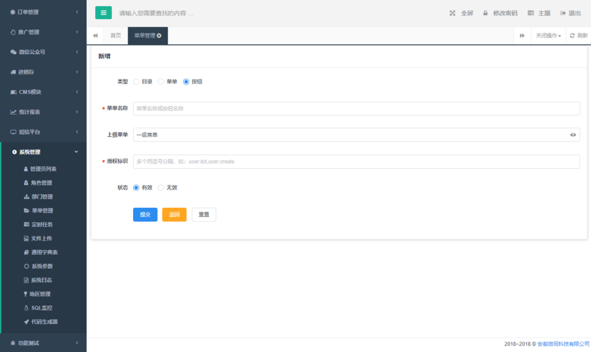Click the 上级菜单 field showing 一级菜单
Image resolution: width=591 pixels, height=352 pixels.
pos(356,135)
